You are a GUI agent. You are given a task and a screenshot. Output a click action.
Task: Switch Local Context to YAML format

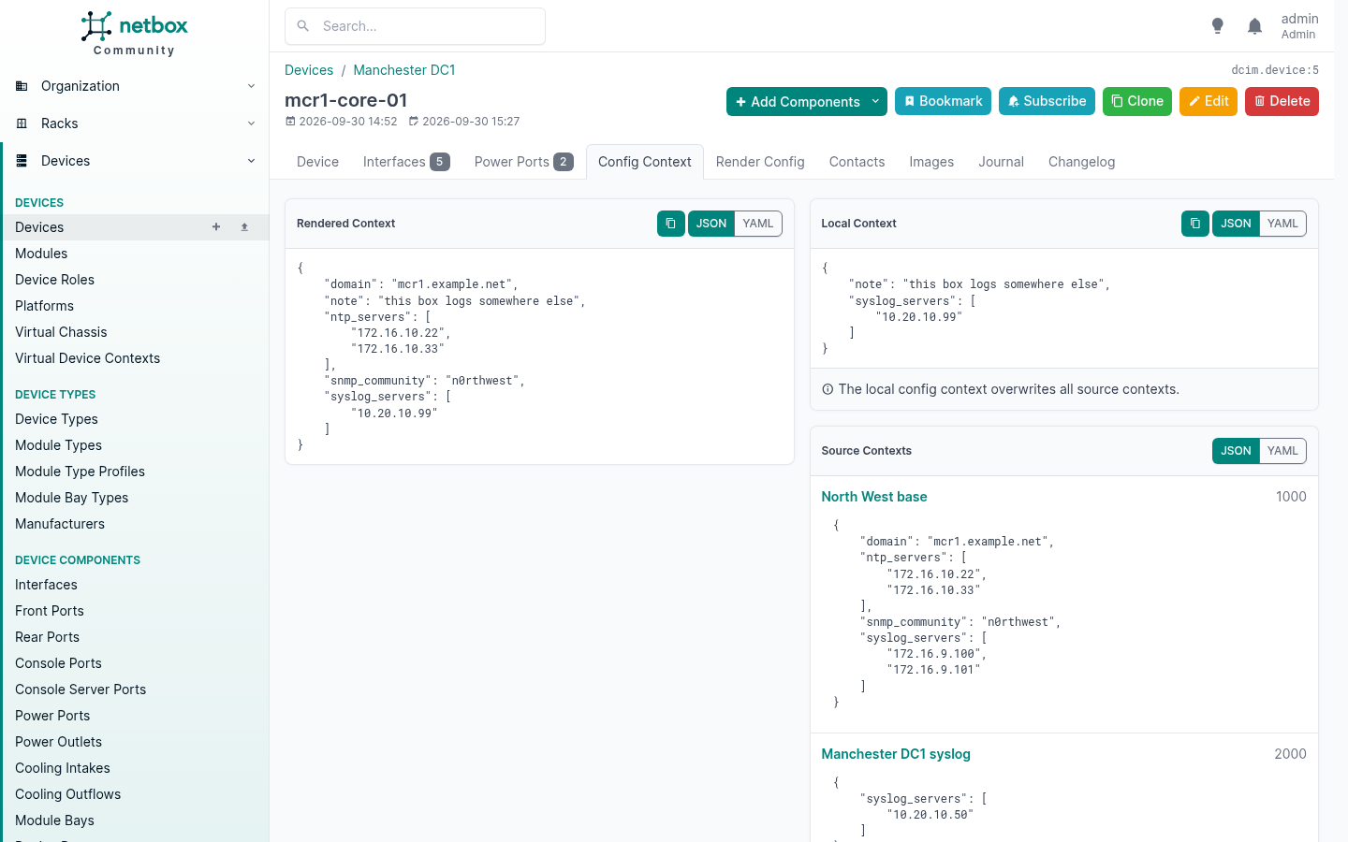coord(1282,224)
